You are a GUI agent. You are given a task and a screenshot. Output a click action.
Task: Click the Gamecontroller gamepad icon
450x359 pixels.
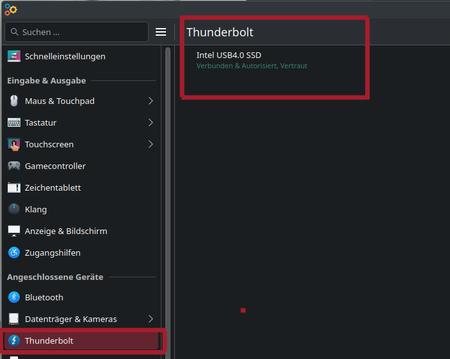[x=14, y=166]
